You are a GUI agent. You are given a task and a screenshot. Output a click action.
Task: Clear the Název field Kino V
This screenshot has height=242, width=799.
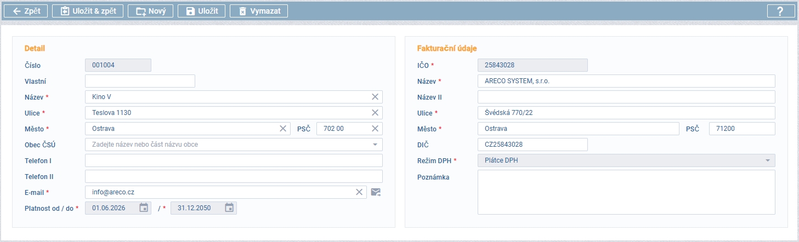(375, 97)
